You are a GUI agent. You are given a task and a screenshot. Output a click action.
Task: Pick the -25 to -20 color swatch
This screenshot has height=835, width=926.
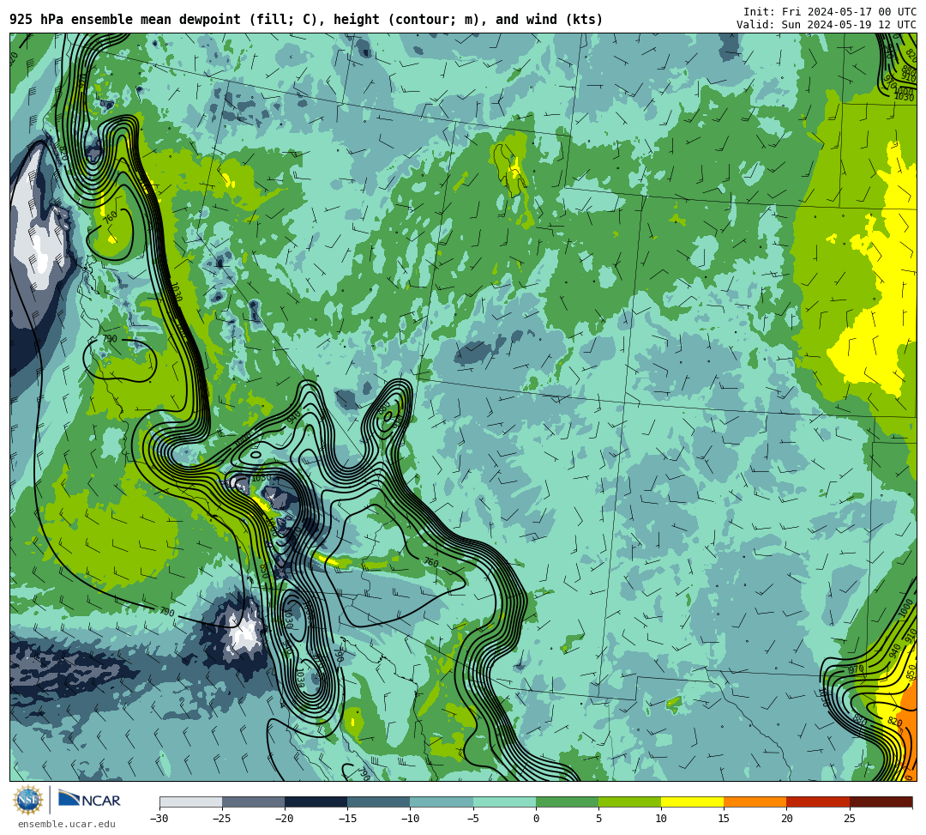tap(253, 802)
